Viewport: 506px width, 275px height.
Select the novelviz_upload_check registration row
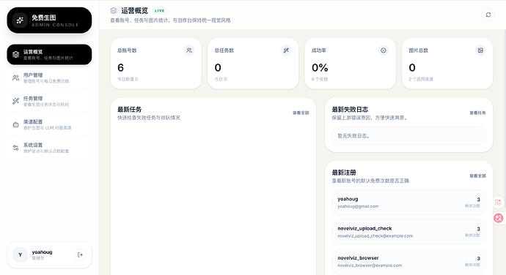click(409, 232)
